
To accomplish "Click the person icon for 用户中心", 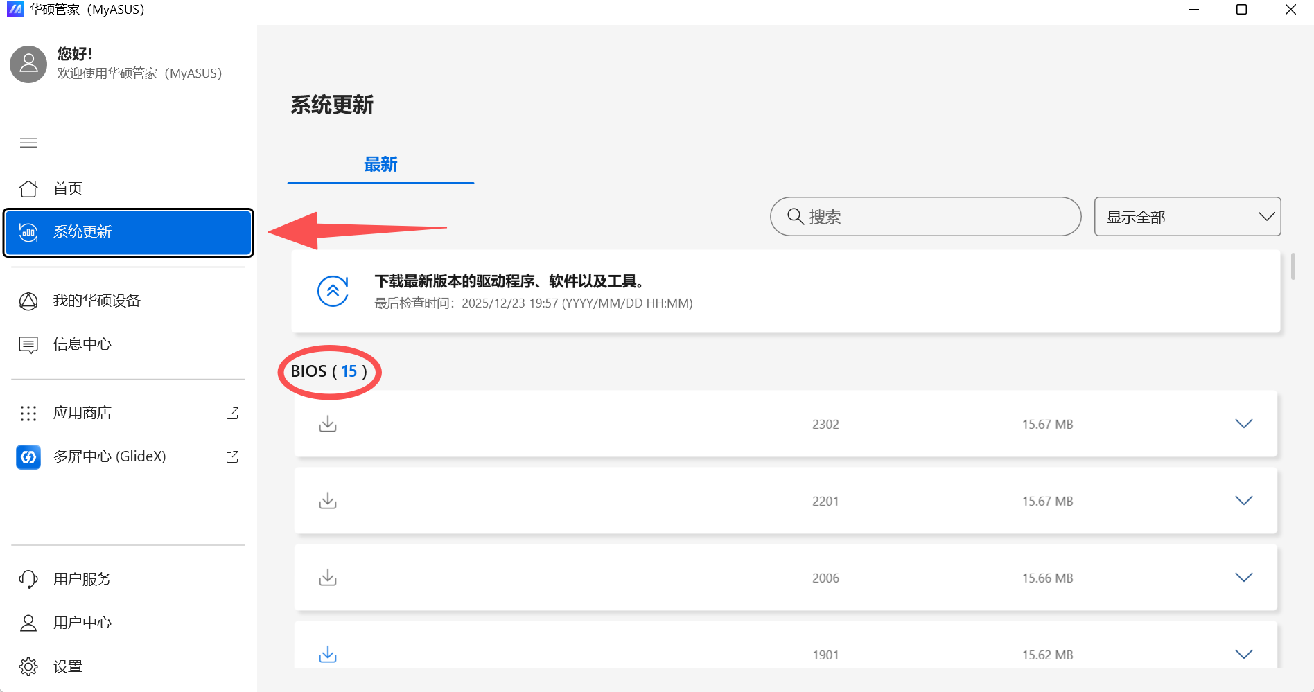I will [x=28, y=623].
